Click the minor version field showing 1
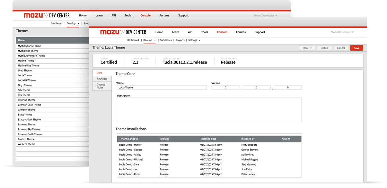The width and height of the screenshot is (387, 188). click(x=257, y=87)
